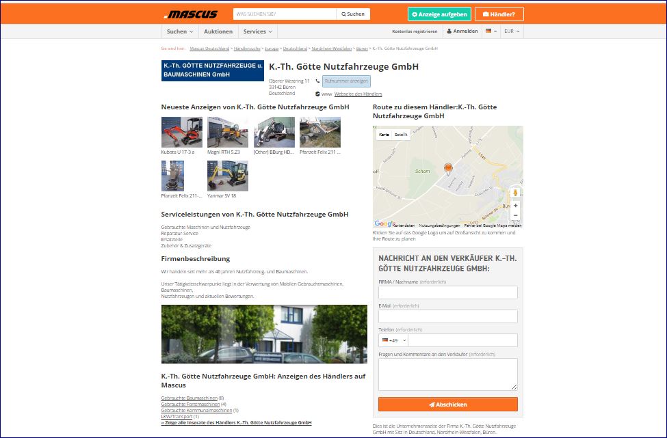
Task: Zoom out on the map
Action: pyautogui.click(x=515, y=215)
